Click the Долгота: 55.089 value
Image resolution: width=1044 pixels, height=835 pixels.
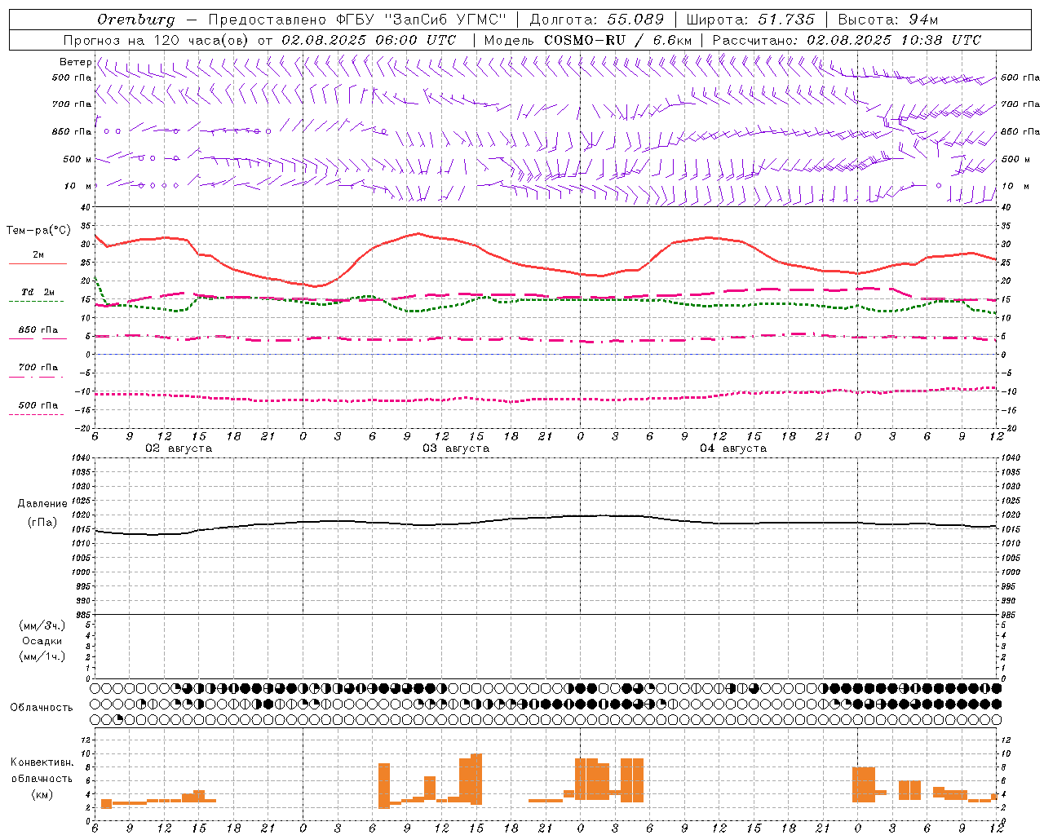[597, 20]
